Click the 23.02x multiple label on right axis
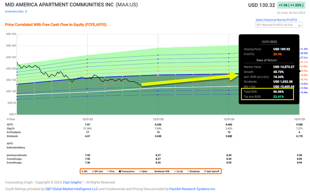 pyautogui.click(x=304, y=66)
